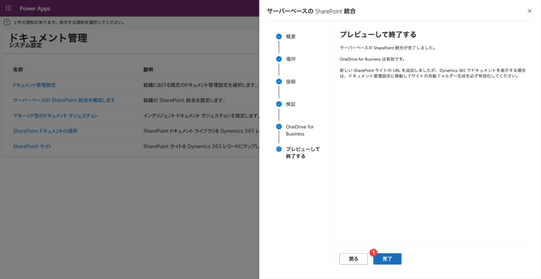
Task: Click the OneDrive for Business step checkmark
Action: 279,127
